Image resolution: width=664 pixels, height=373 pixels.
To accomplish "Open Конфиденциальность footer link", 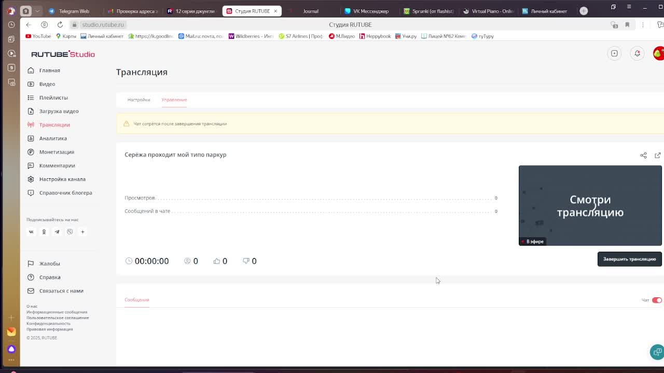I will (x=48, y=323).
